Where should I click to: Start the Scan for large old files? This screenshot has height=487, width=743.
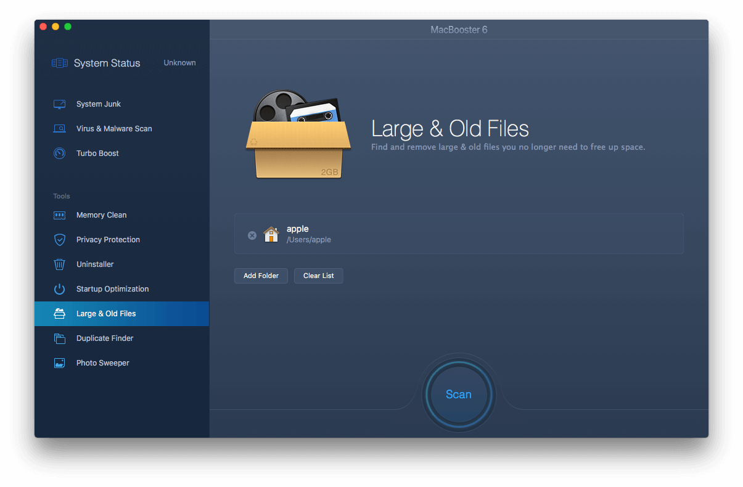pos(458,394)
